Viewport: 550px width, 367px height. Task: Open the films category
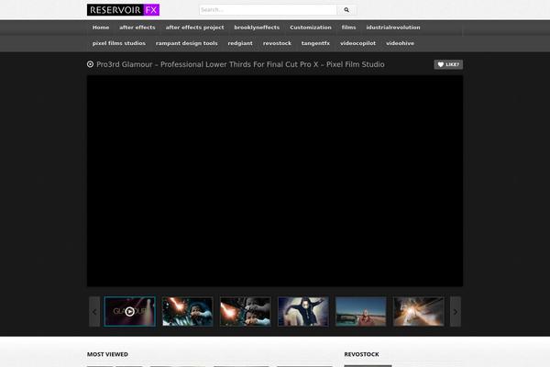[x=348, y=28]
